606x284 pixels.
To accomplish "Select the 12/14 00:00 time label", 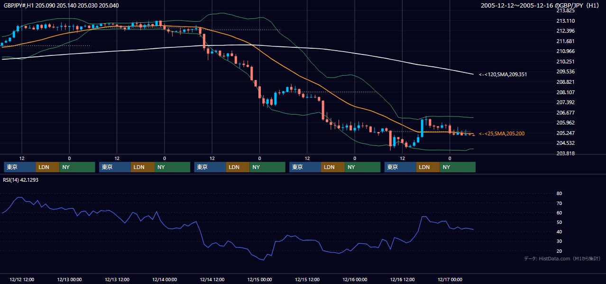I will (165, 279).
